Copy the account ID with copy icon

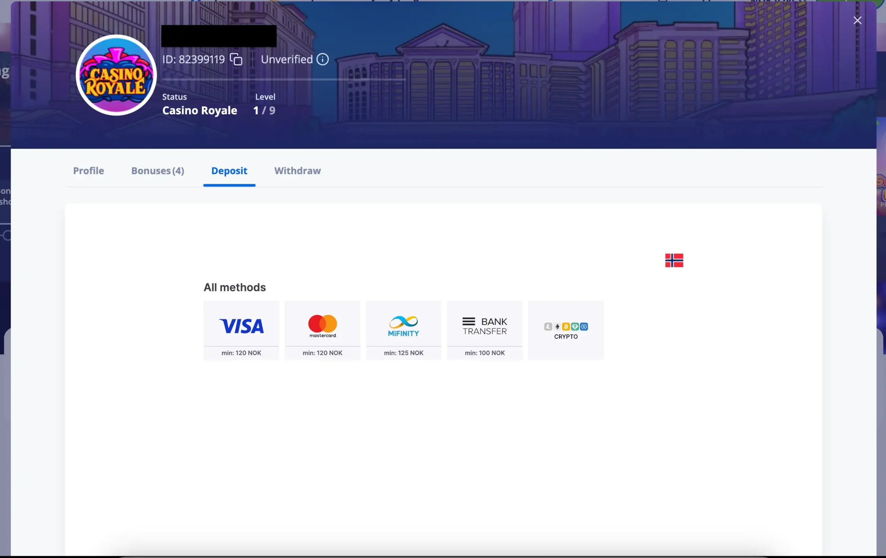click(236, 59)
